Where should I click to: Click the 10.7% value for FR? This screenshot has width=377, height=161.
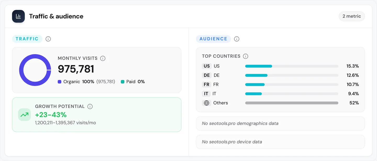353,84
